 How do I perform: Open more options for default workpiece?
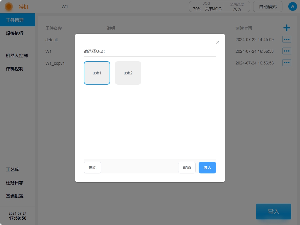(287, 40)
